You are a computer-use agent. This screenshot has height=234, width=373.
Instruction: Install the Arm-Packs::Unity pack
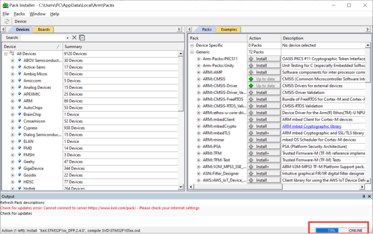pos(264,65)
